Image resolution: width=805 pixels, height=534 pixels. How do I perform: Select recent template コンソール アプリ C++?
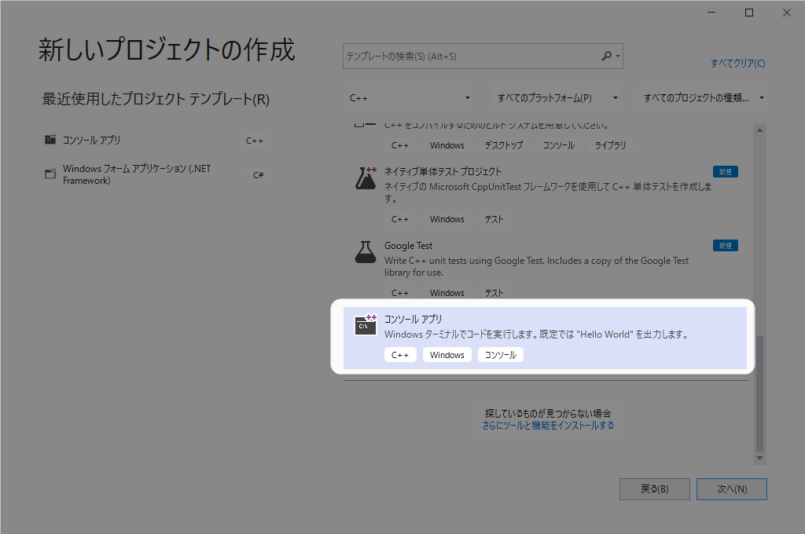[156, 140]
